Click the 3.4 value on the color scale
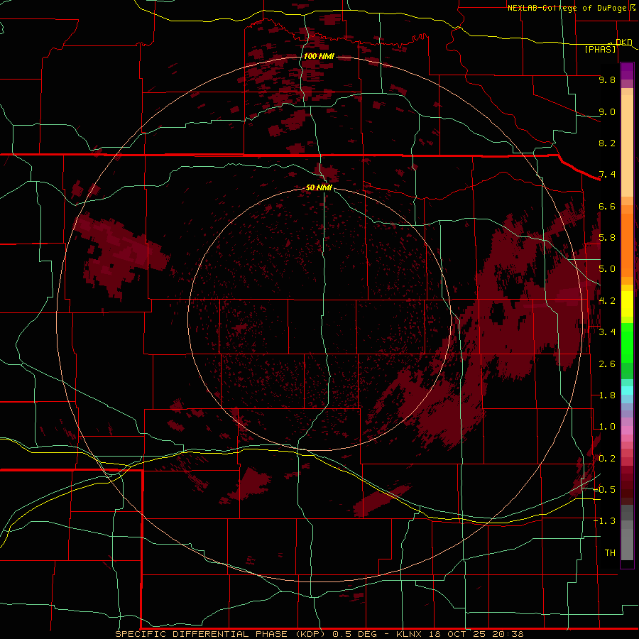 pyautogui.click(x=607, y=332)
